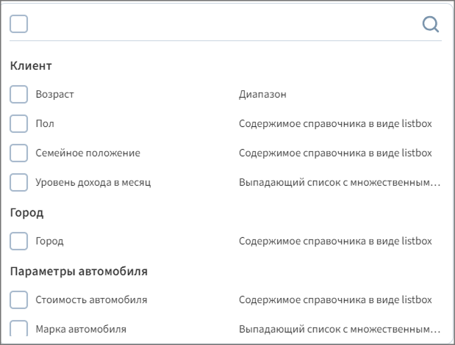This screenshot has width=455, height=345.
Task: Click the magnifying glass search icon
Action: 431,24
